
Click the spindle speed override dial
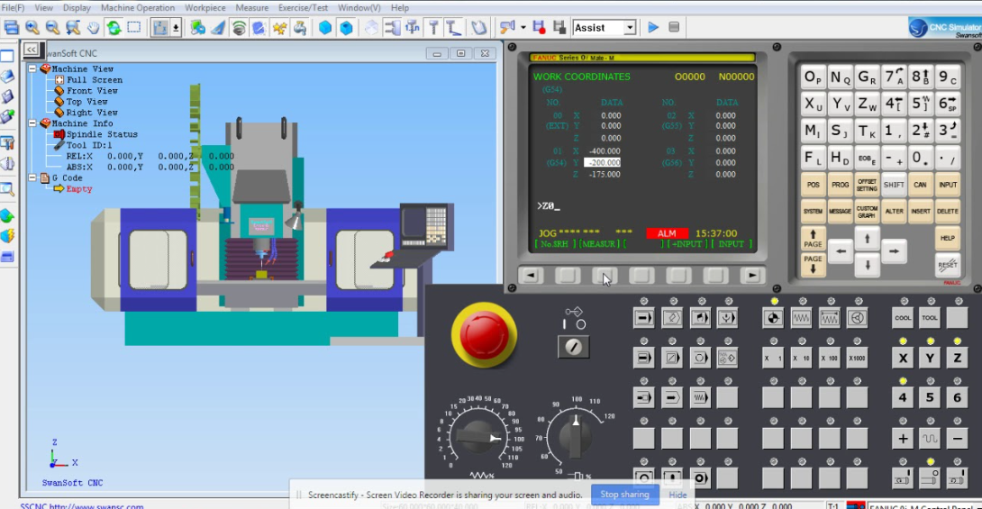(x=575, y=436)
